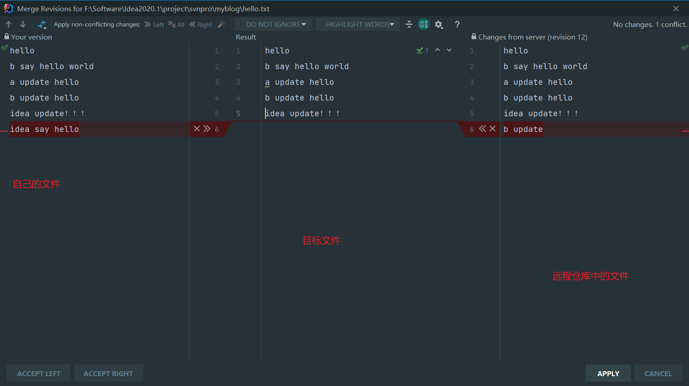Ignore right change with X at line 6

(492, 129)
